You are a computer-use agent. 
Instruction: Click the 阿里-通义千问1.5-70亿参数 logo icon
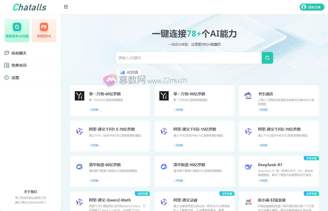[79, 131]
